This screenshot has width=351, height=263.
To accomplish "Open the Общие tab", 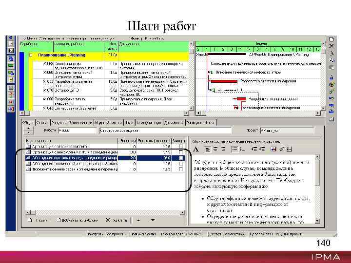I will pos(28,123).
